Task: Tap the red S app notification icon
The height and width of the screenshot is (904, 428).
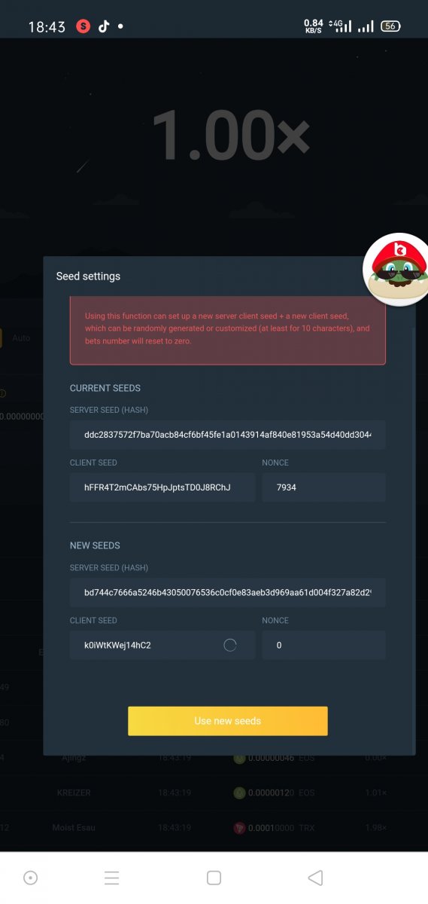Action: pos(83,26)
